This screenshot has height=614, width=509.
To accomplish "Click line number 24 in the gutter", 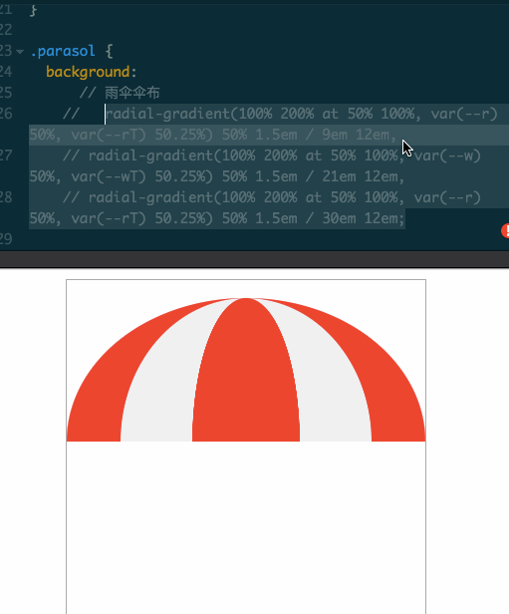I will pos(6,72).
